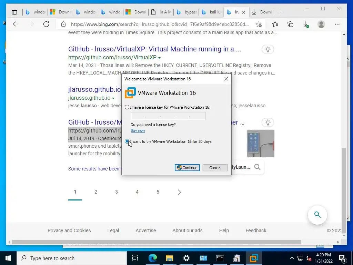Open Privacy and Cookies footer link
Image resolution: width=353 pixels, height=265 pixels.
pyautogui.click(x=69, y=230)
